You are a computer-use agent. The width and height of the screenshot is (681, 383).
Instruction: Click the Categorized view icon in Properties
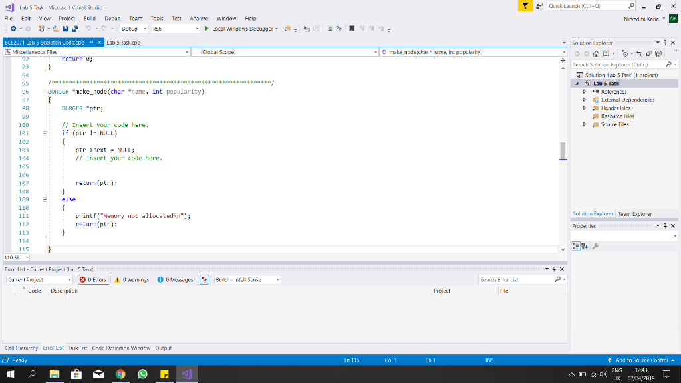coord(576,246)
